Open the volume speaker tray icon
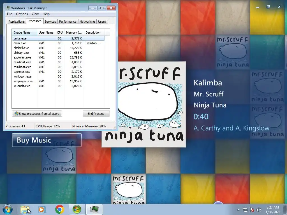The width and height of the screenshot is (287, 215). point(259,210)
